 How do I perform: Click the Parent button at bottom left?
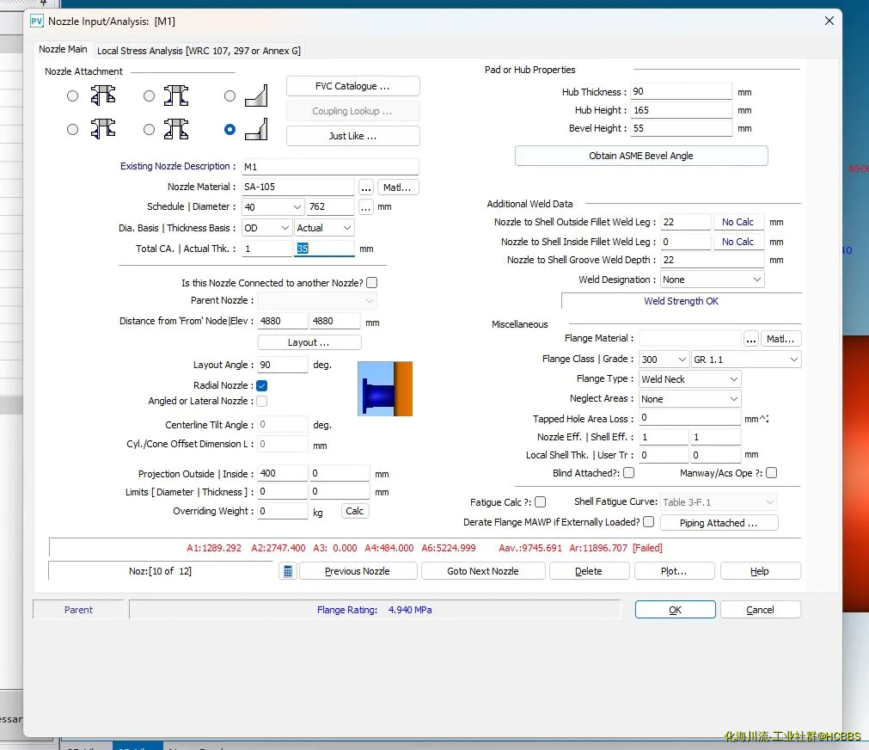click(79, 610)
